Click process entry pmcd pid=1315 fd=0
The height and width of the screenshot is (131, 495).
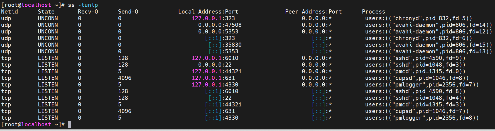click(415, 71)
